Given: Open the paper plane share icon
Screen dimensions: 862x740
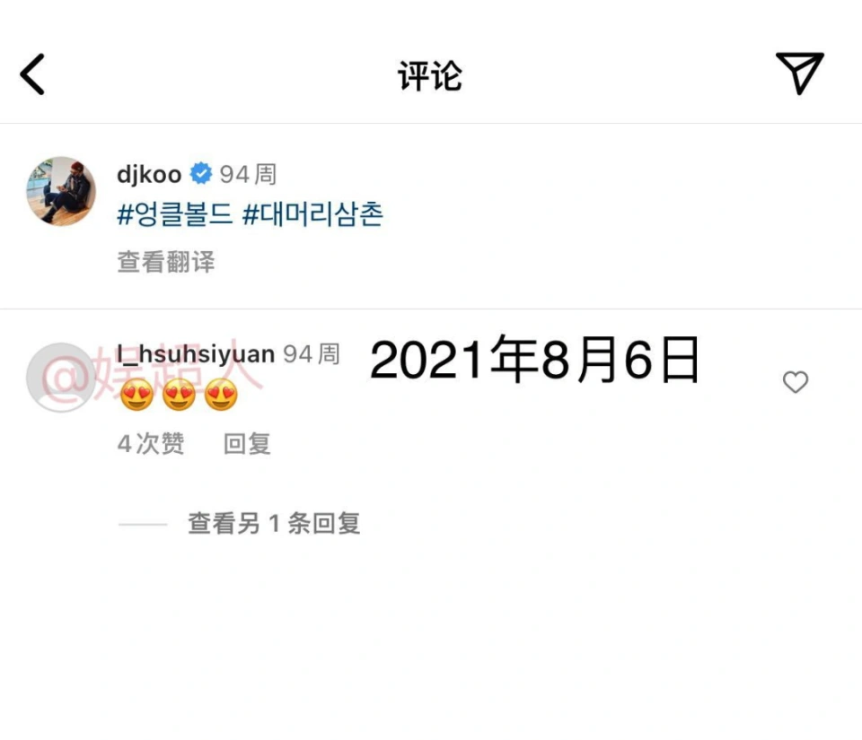Looking at the screenshot, I should [800, 73].
